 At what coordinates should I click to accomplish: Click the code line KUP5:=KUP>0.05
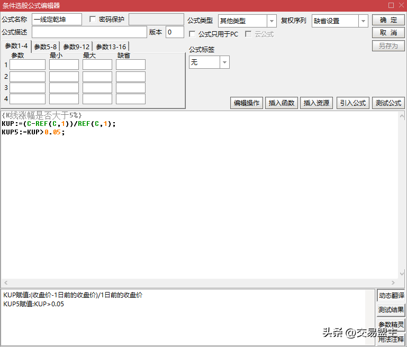[x=33, y=132]
